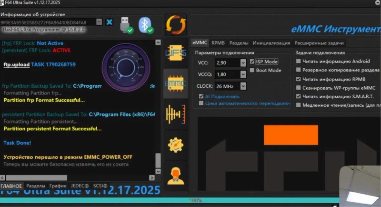Click the Formatting Partition persistent... line

click(x=40, y=121)
